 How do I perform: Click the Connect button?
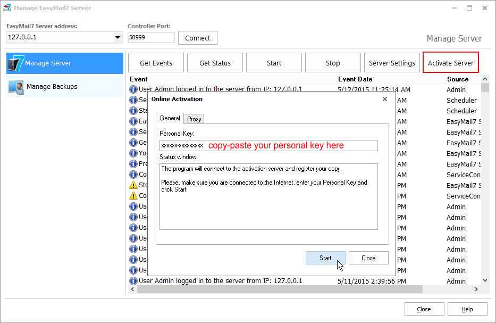(198, 38)
